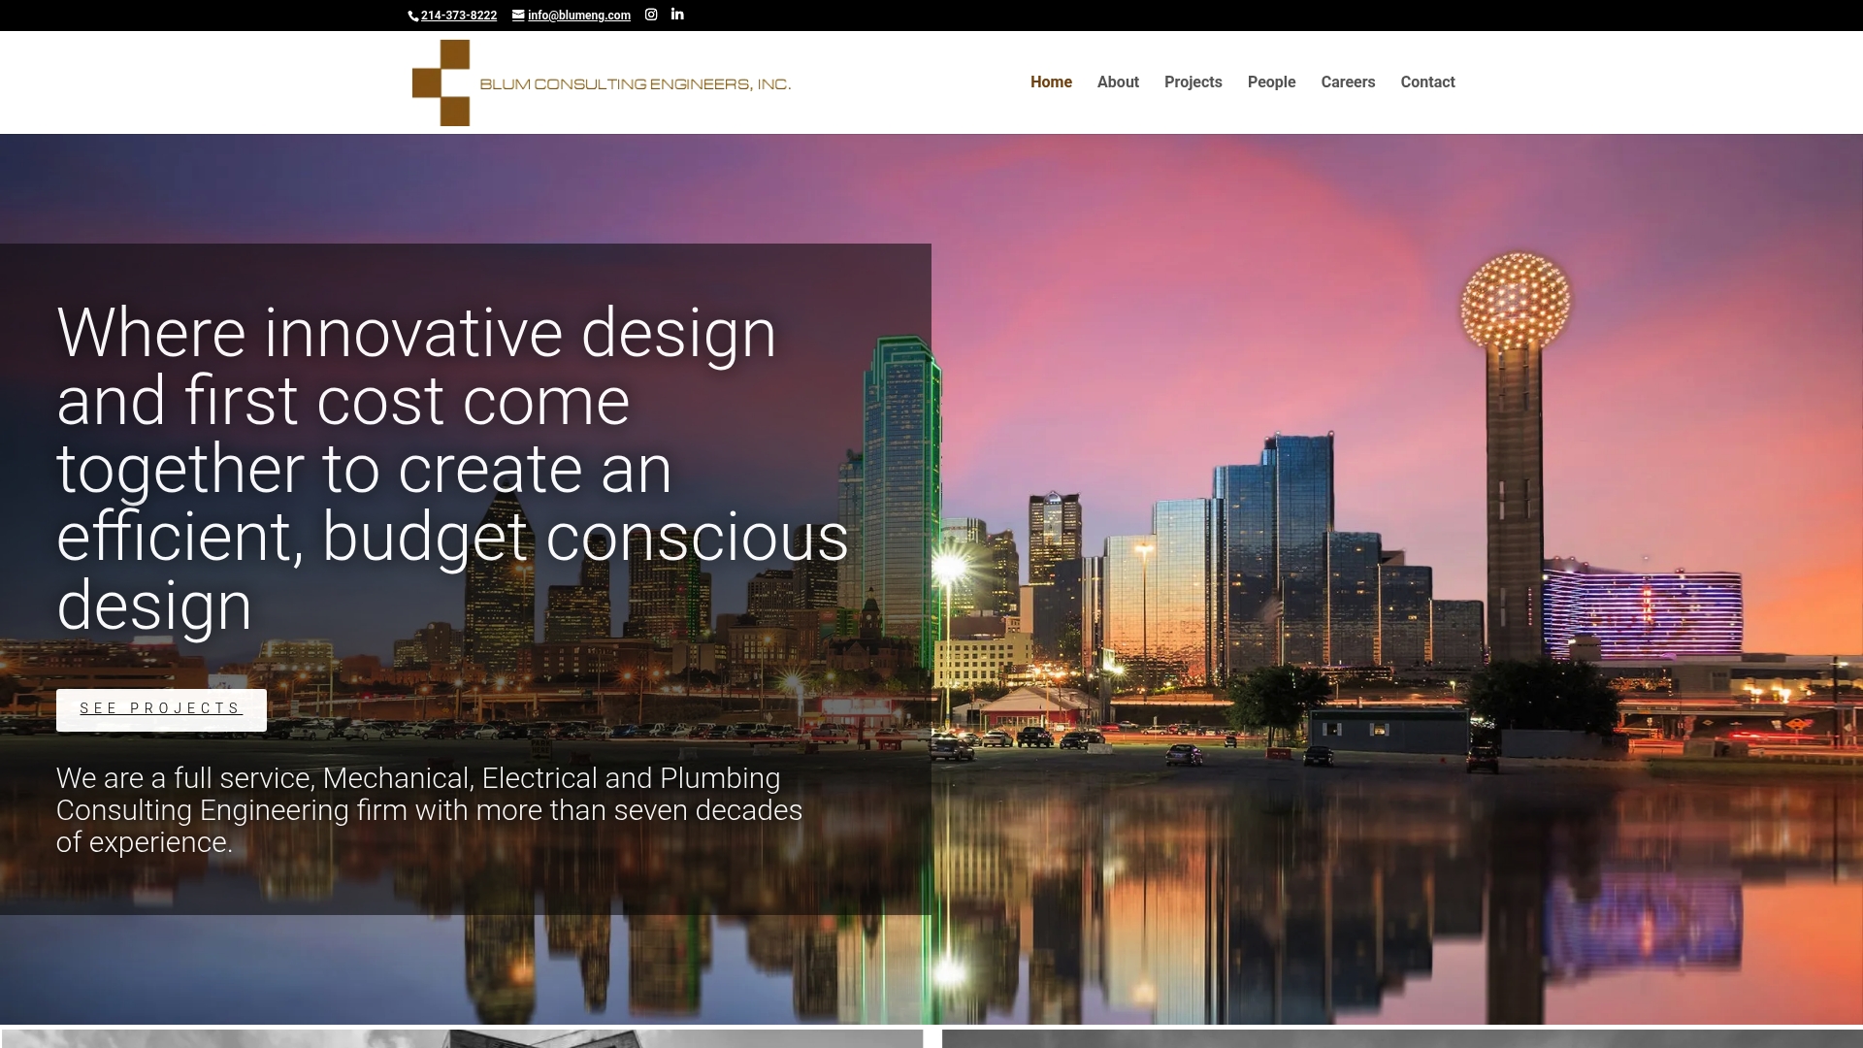Open the LinkedIn icon in the top bar

pos(677,15)
